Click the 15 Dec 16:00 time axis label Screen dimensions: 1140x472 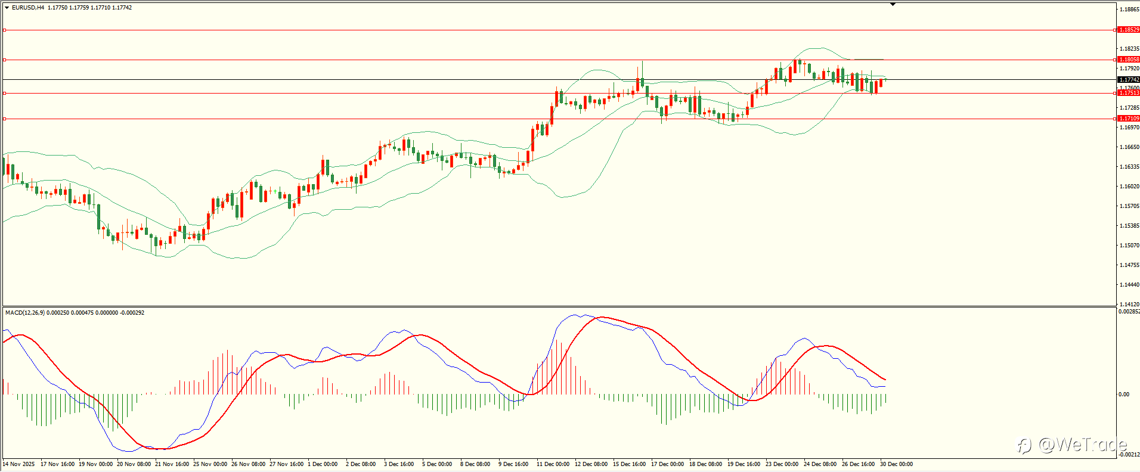630,464
